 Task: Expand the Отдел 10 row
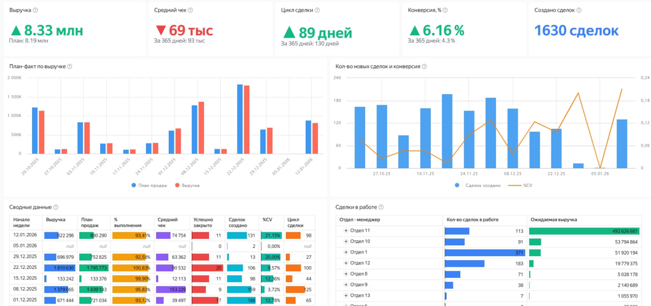tap(346, 241)
